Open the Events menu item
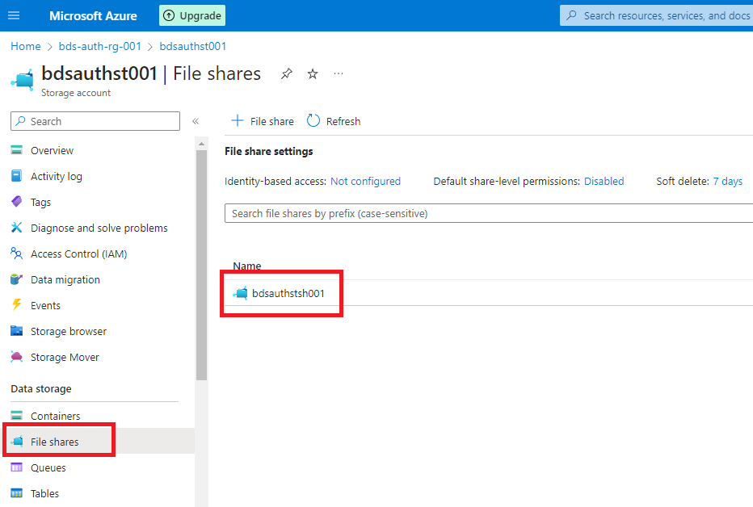Viewport: 753px width, 507px height. click(x=45, y=306)
